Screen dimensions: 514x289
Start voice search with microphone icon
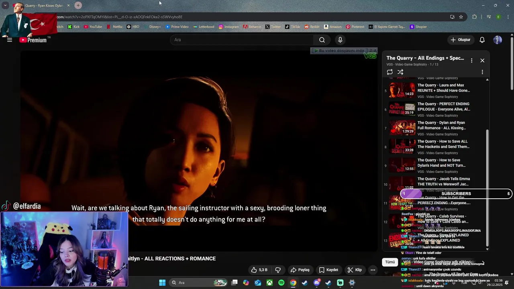click(x=340, y=40)
